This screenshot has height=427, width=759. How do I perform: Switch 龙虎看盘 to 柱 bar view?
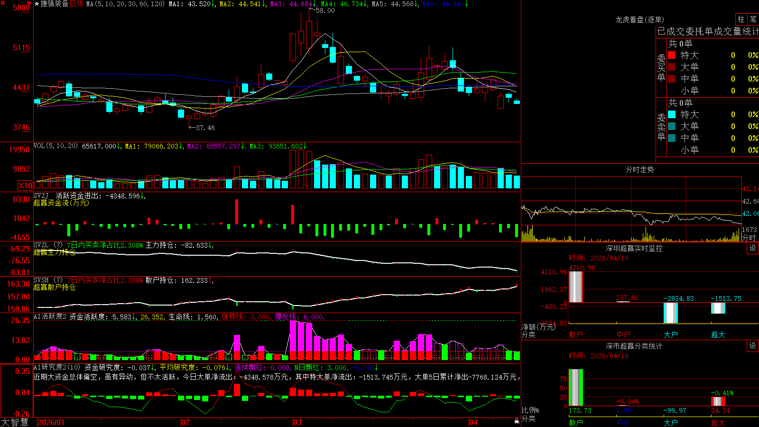click(741, 19)
